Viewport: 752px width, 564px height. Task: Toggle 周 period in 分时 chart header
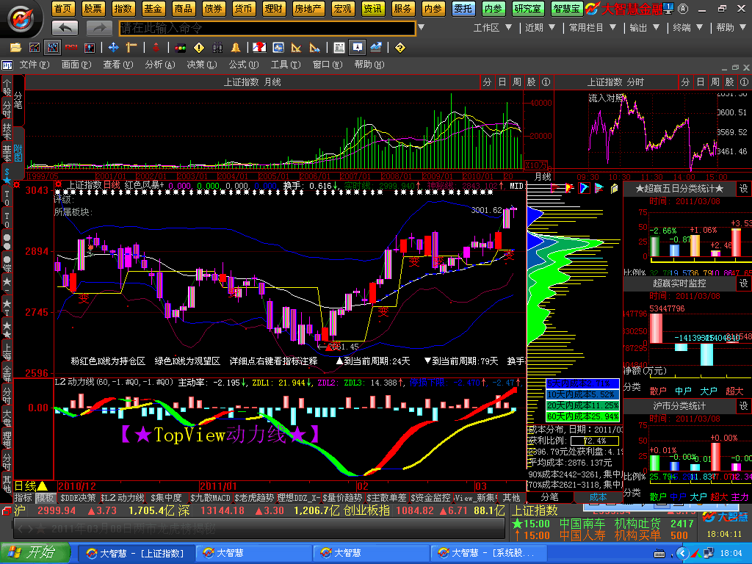click(715, 82)
